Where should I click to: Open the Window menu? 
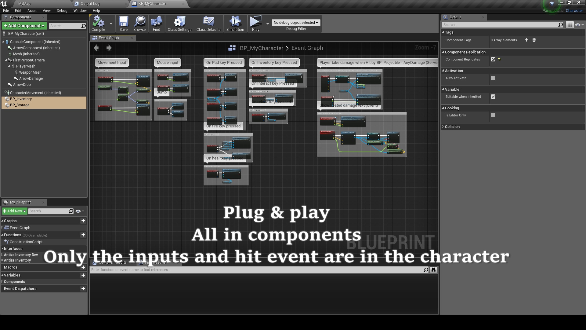[x=80, y=10]
